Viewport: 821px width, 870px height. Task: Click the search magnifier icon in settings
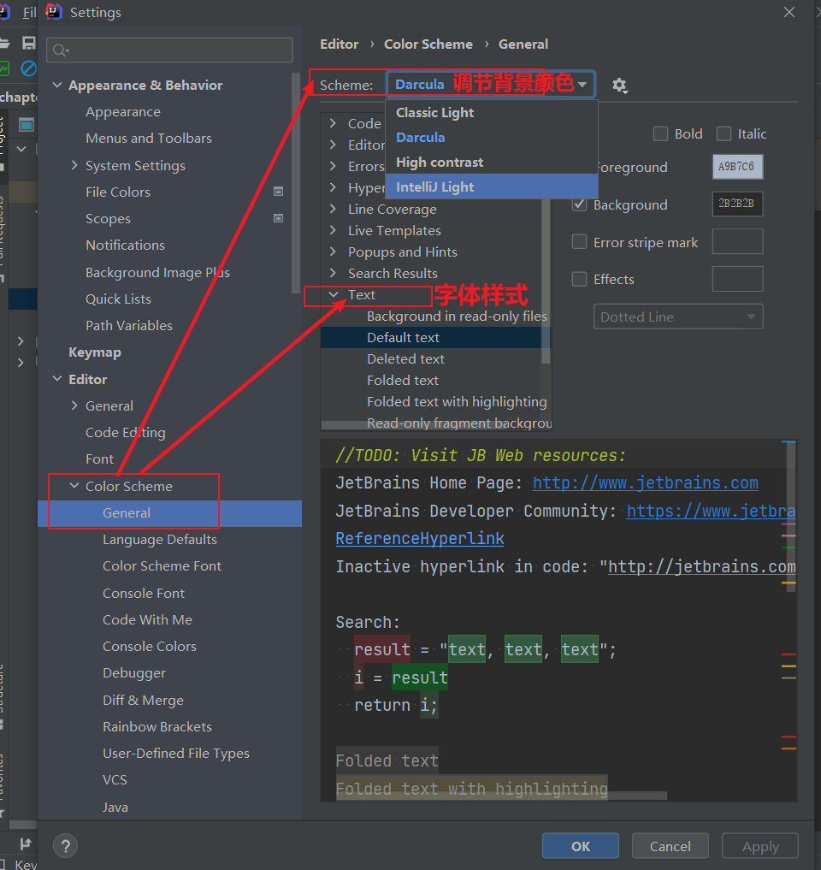point(60,51)
